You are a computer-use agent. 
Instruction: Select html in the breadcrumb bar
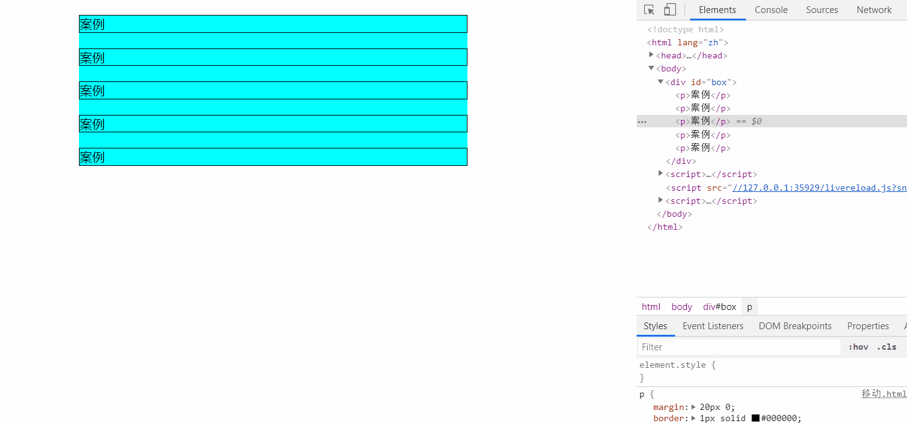(651, 307)
